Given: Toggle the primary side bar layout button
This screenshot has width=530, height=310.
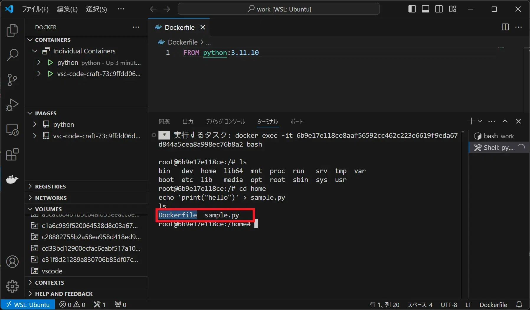Looking at the screenshot, I should pos(412,9).
